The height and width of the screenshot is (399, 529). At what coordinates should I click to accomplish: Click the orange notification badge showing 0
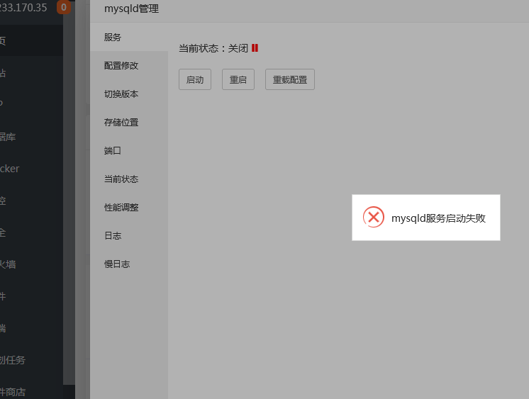(64, 8)
